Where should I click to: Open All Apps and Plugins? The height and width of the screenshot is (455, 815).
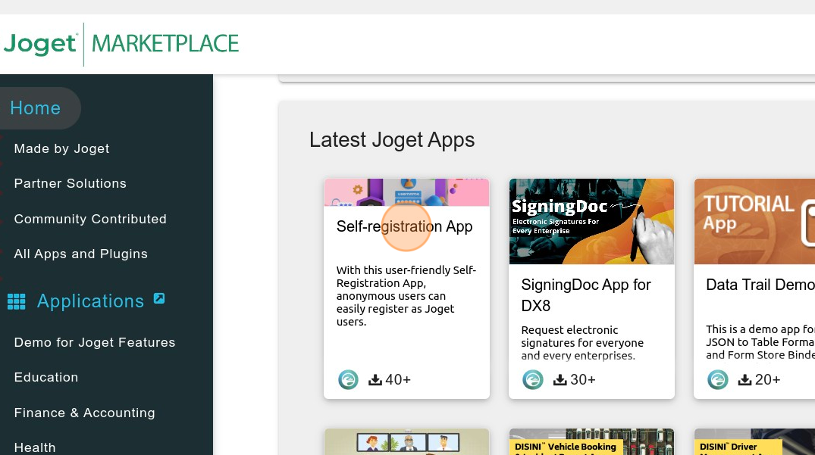coord(81,254)
